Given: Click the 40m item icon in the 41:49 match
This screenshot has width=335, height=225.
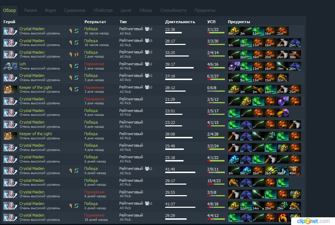Looking at the screenshot, I should click(295, 171).
